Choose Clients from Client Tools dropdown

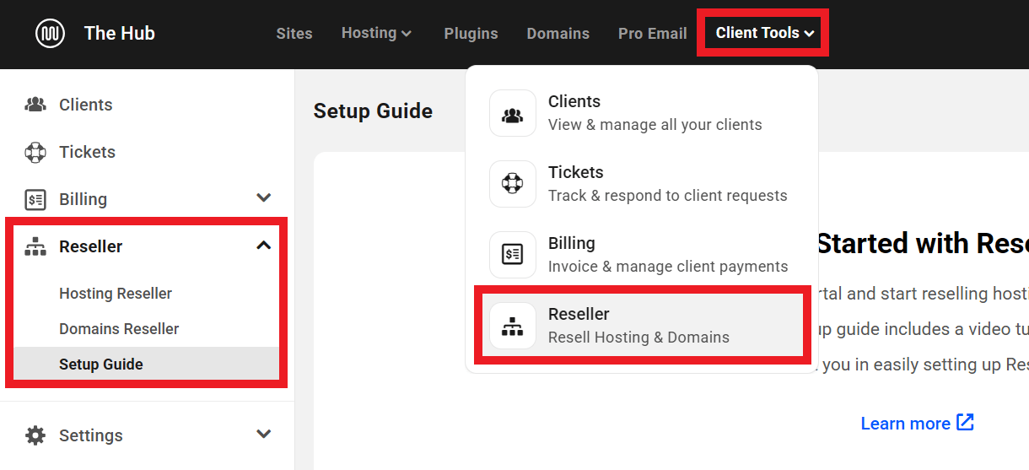pos(642,113)
